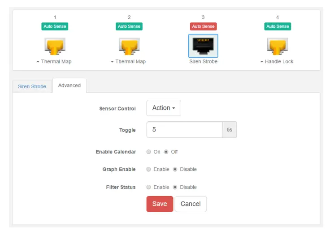Select the port 4 yellow connector icon

coord(278,46)
